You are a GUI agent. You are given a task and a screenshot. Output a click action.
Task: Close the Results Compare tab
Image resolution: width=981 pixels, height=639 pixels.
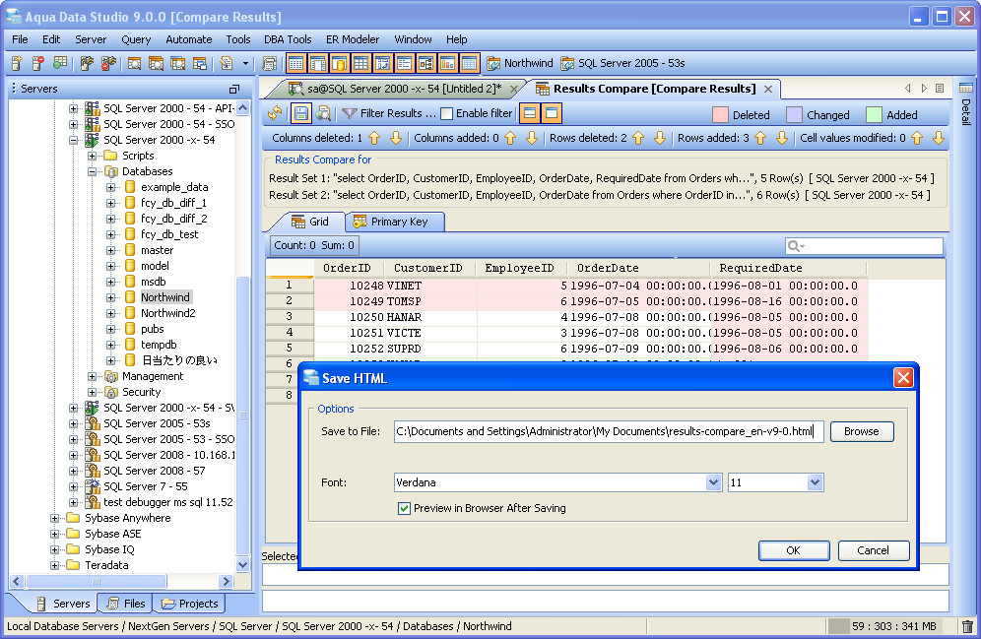[x=768, y=90]
